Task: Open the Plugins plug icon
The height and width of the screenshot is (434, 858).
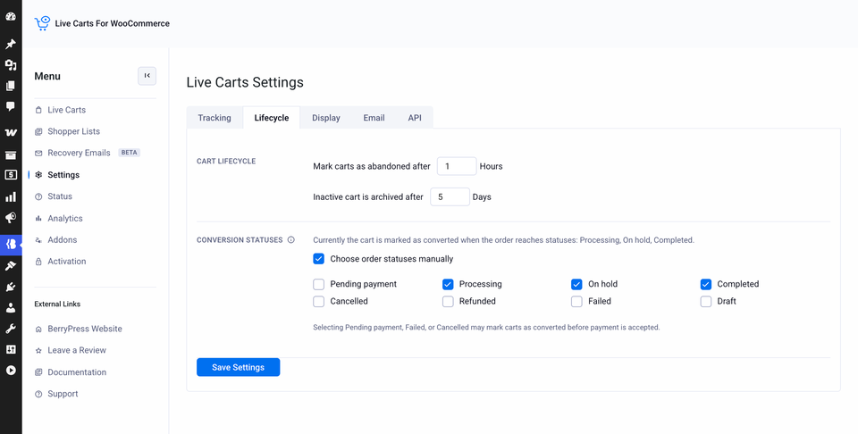Action: click(11, 287)
